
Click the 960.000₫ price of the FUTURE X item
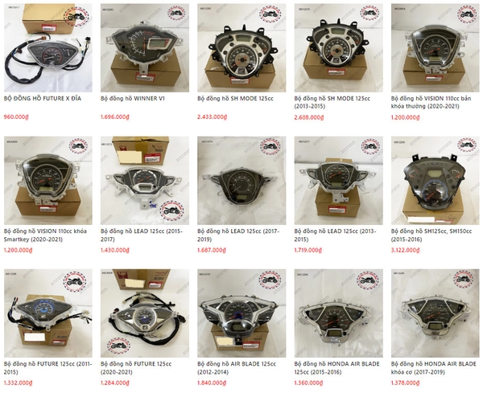click(x=16, y=117)
